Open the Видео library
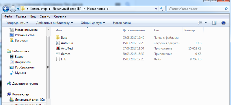 pyautogui.click(x=19, y=57)
